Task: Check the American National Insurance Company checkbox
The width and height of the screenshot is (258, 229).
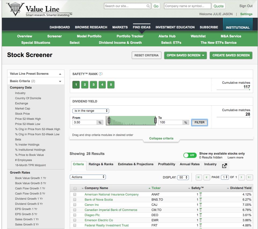Action: coord(75,194)
